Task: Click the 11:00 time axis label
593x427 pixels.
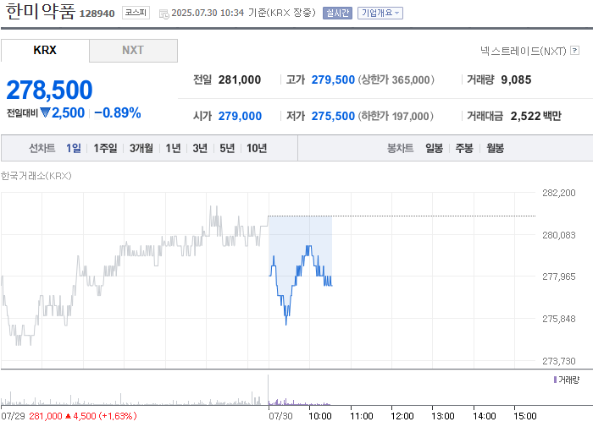Action: pyautogui.click(x=362, y=416)
